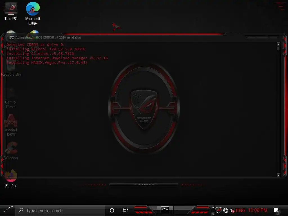Click the 'installing Internet.Download.Manager' line

coord(57,58)
